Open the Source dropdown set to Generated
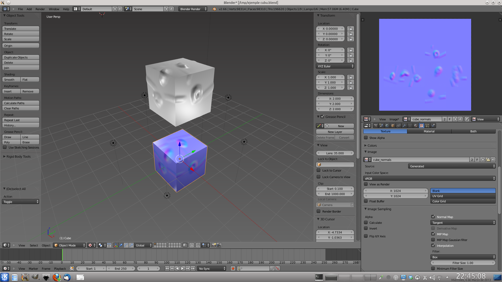Screen dimensions: 502x282 (x=452, y=166)
